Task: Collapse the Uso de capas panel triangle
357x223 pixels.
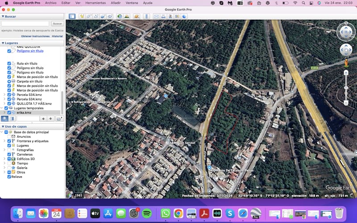Action: (x=3, y=127)
